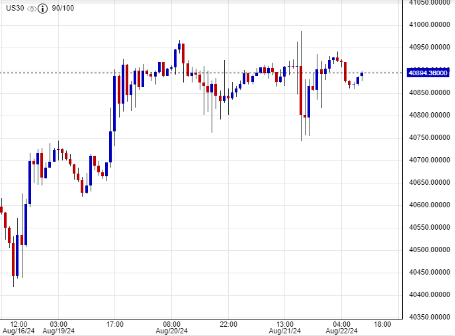Click the 41000.00000 price axis label
Viewport: 455px width, 336px height.
[429, 24]
